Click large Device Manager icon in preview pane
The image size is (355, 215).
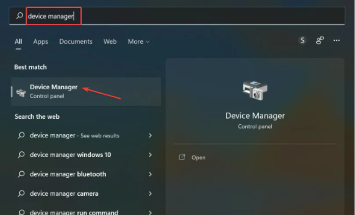[x=255, y=91]
